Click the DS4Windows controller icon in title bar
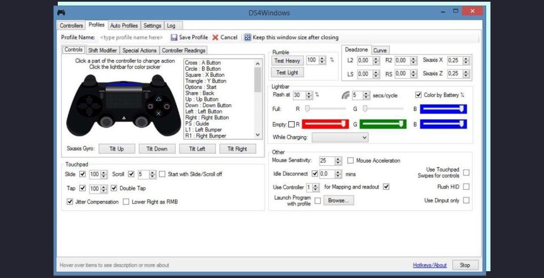 click(x=62, y=12)
